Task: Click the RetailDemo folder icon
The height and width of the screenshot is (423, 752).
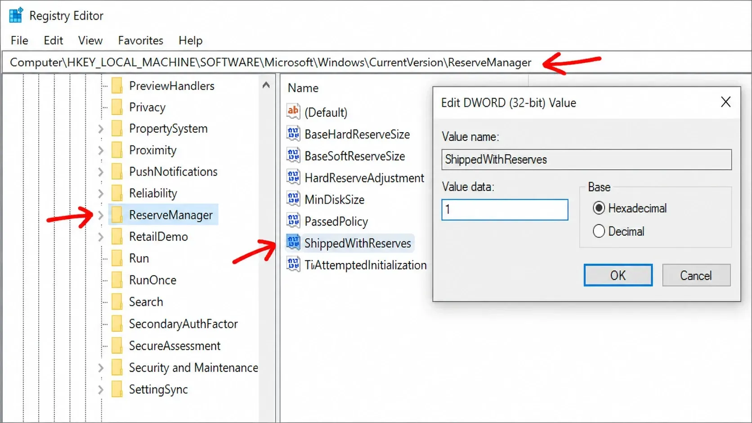Action: (x=117, y=236)
